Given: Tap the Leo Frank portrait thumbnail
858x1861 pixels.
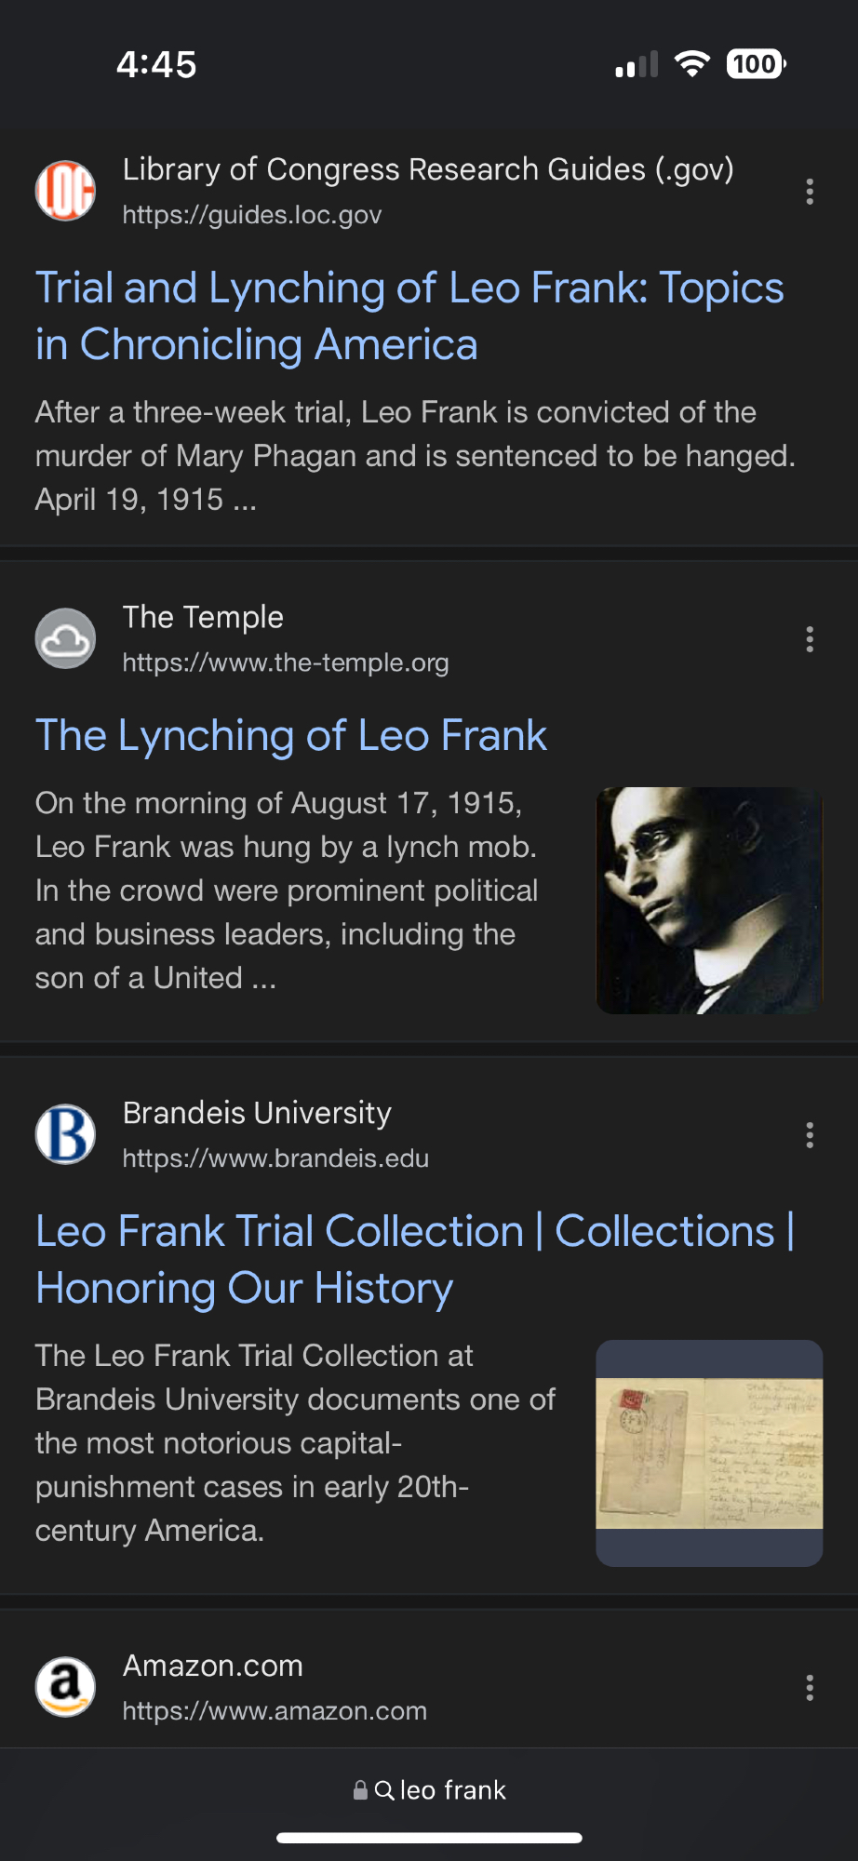Looking at the screenshot, I should point(709,900).
